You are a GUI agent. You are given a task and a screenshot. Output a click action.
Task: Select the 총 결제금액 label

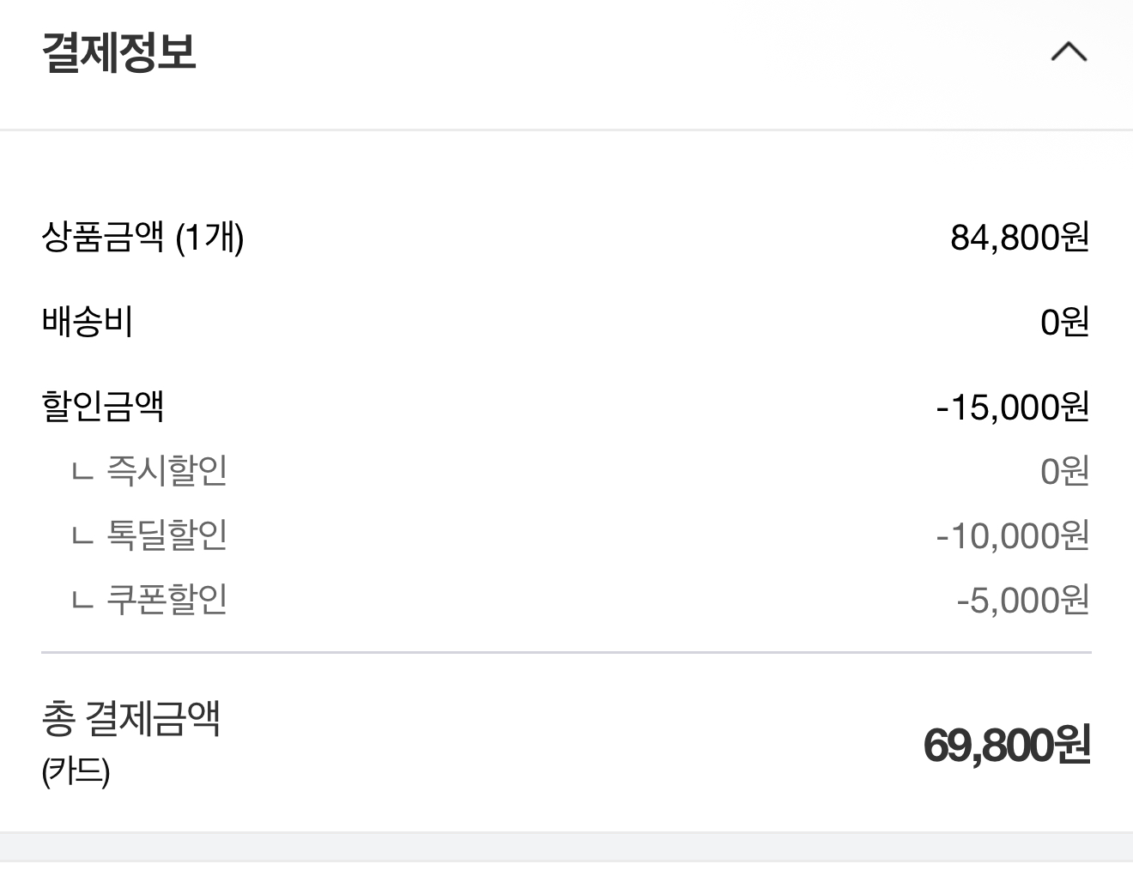coord(131,718)
